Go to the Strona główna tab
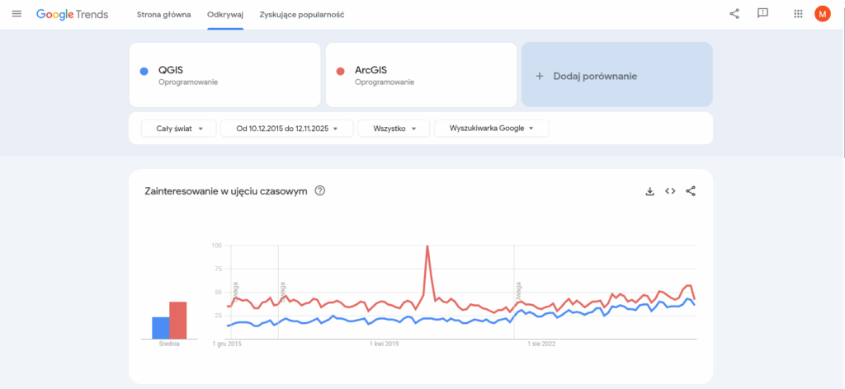Image resolution: width=845 pixels, height=389 pixels. pyautogui.click(x=163, y=15)
